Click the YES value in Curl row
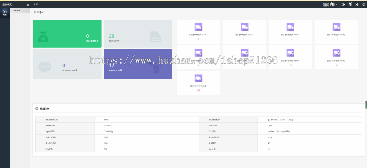 pos(269,149)
